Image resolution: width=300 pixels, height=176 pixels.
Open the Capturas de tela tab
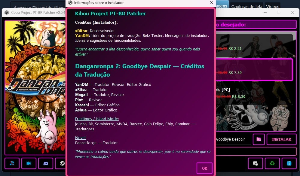(x=246, y=6)
